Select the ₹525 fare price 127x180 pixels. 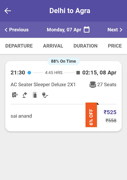(110, 112)
